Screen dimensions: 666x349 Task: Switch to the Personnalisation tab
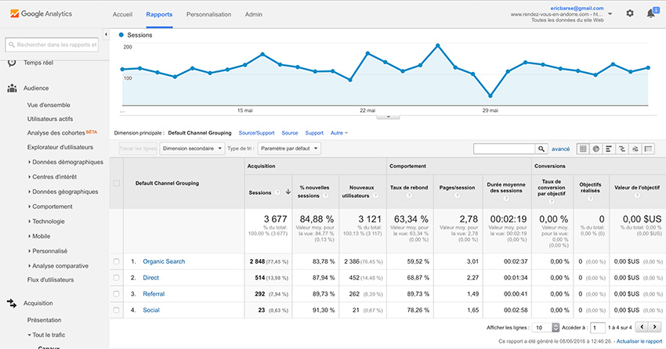pos(208,15)
